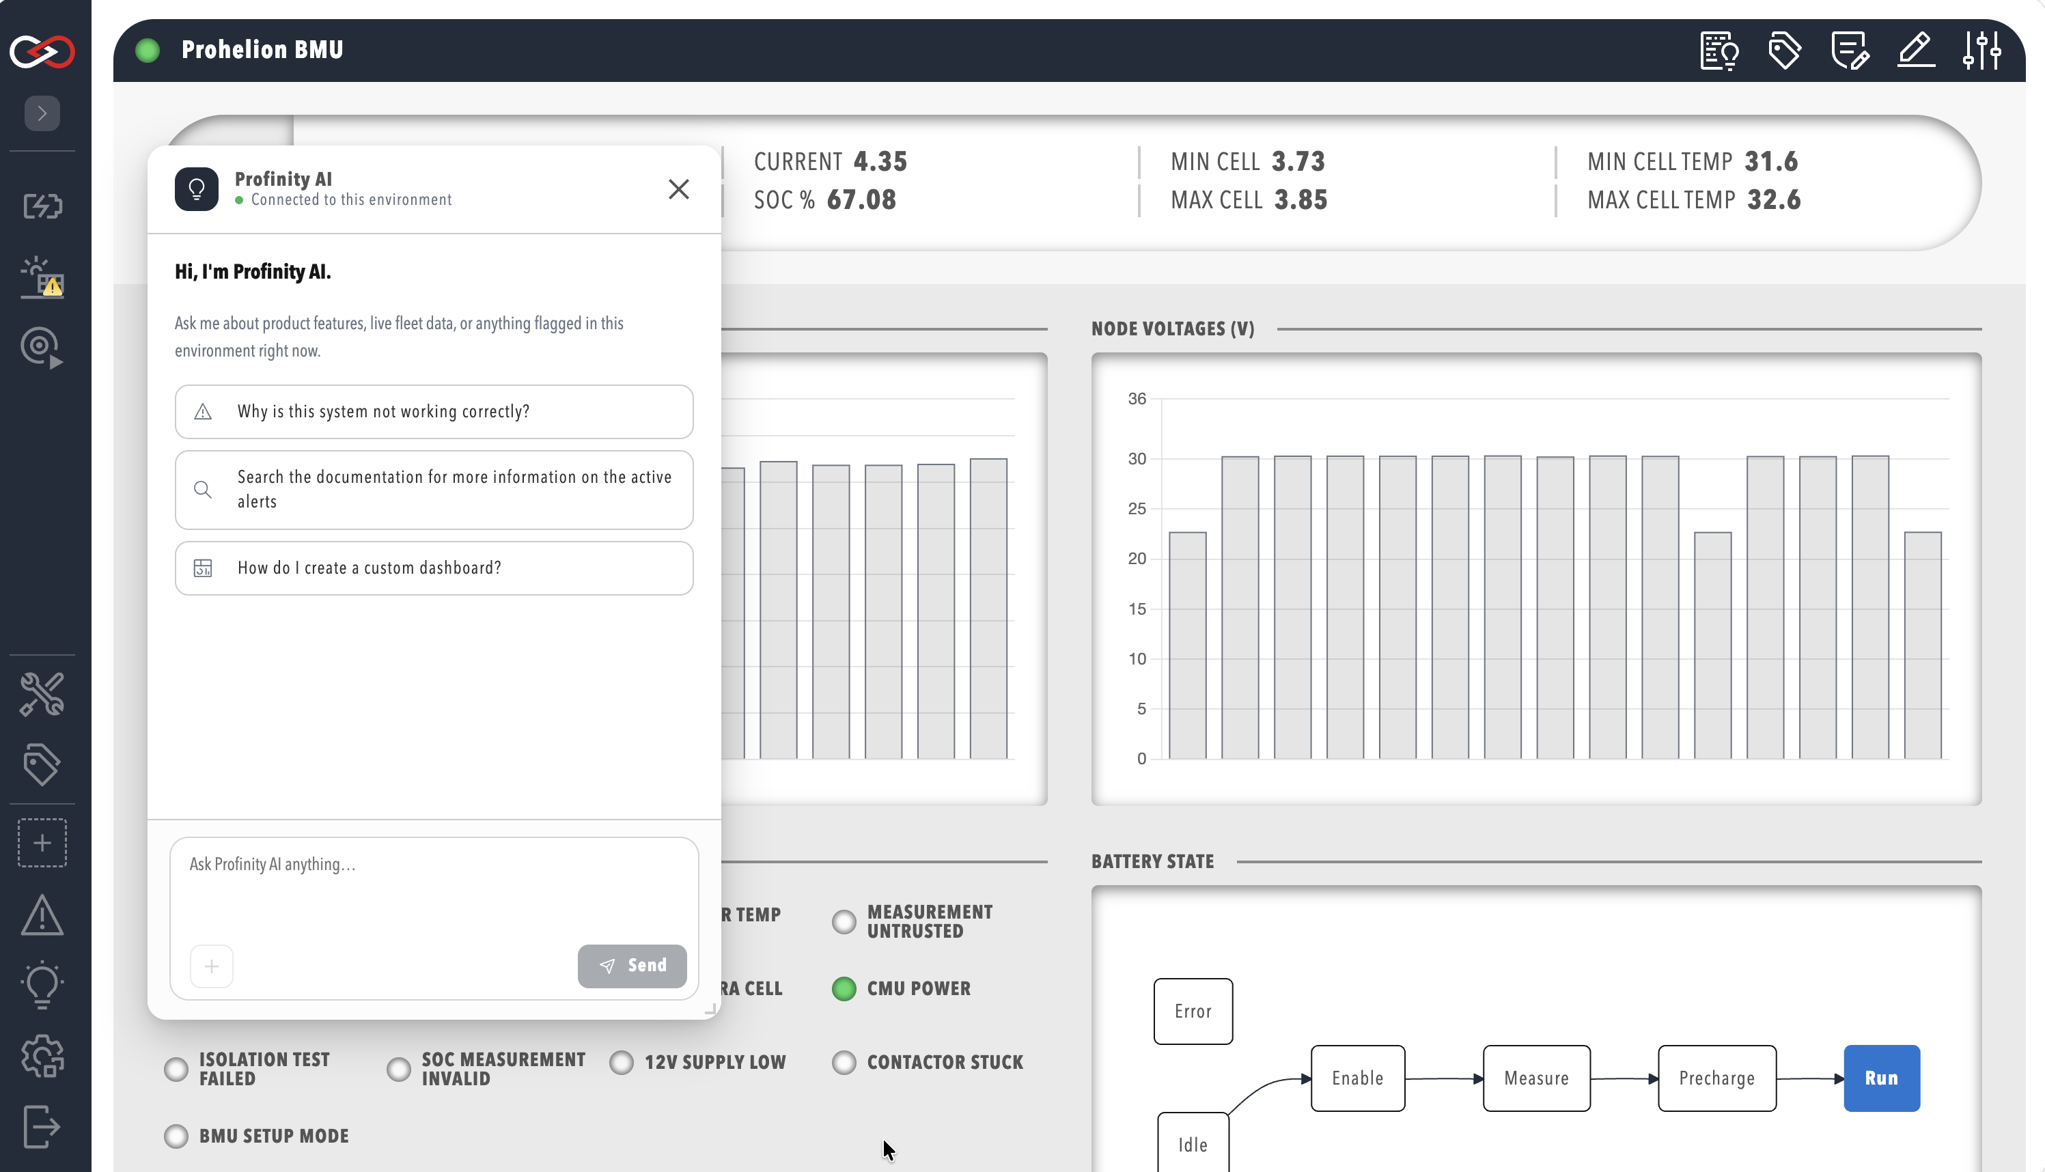Click the Isolation Test Failed indicator
Image resolution: width=2045 pixels, height=1172 pixels.
click(176, 1069)
